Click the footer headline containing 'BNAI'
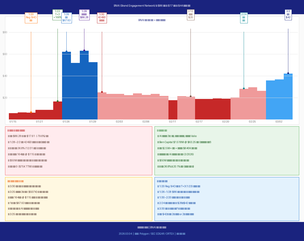This screenshot has height=241, width=304. pyautogui.click(x=152, y=227)
